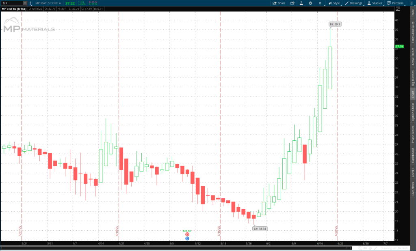This screenshot has height=251, width=416.
Task: Click the chart scrollbar left arrow
Action: [2, 248]
